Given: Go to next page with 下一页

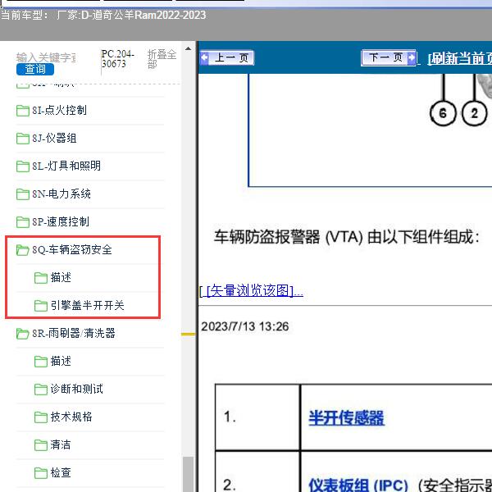Looking at the screenshot, I should [389, 57].
